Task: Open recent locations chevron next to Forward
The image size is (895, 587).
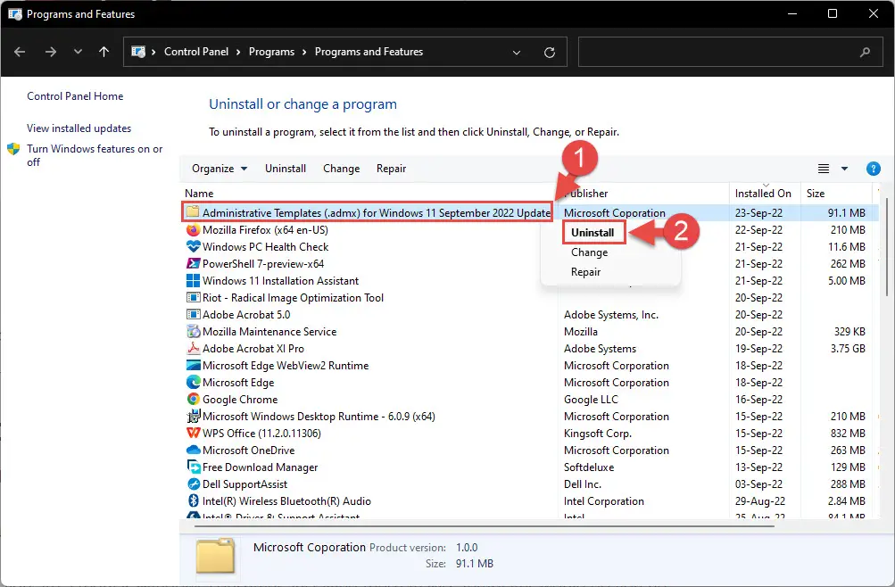Action: pyautogui.click(x=78, y=52)
